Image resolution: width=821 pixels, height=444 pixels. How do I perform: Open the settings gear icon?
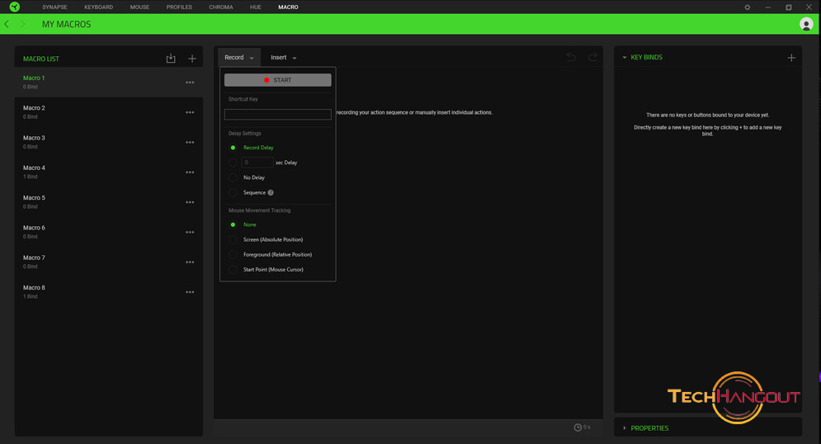748,7
